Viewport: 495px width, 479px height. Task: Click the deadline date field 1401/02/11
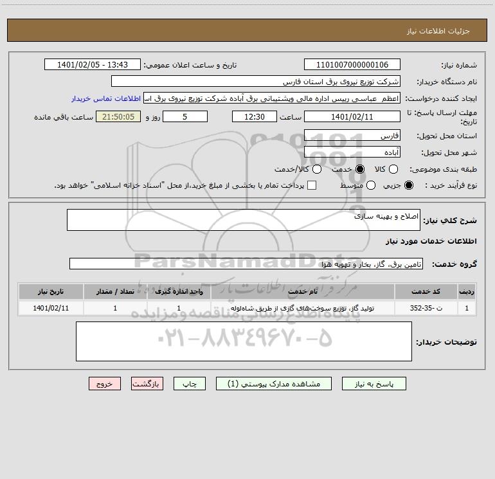point(352,116)
